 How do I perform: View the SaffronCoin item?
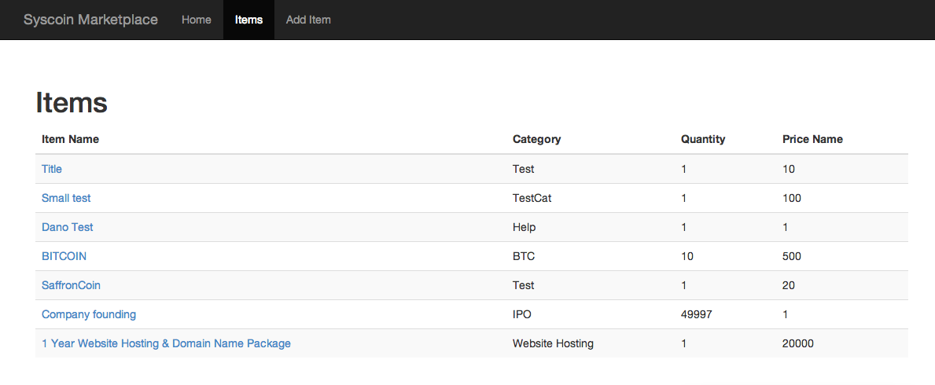pos(71,285)
